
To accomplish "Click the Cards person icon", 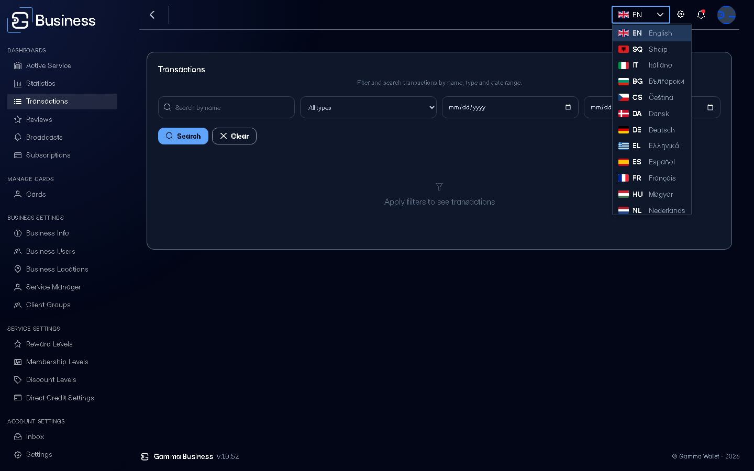I will [18, 194].
